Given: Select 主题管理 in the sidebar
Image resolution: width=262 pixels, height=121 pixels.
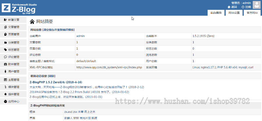Looking at the screenshot, I should (x=13, y=80).
